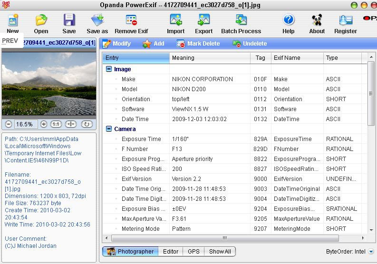The image size is (377, 264).
Task: Rotate the preview image
Action: click(x=87, y=124)
